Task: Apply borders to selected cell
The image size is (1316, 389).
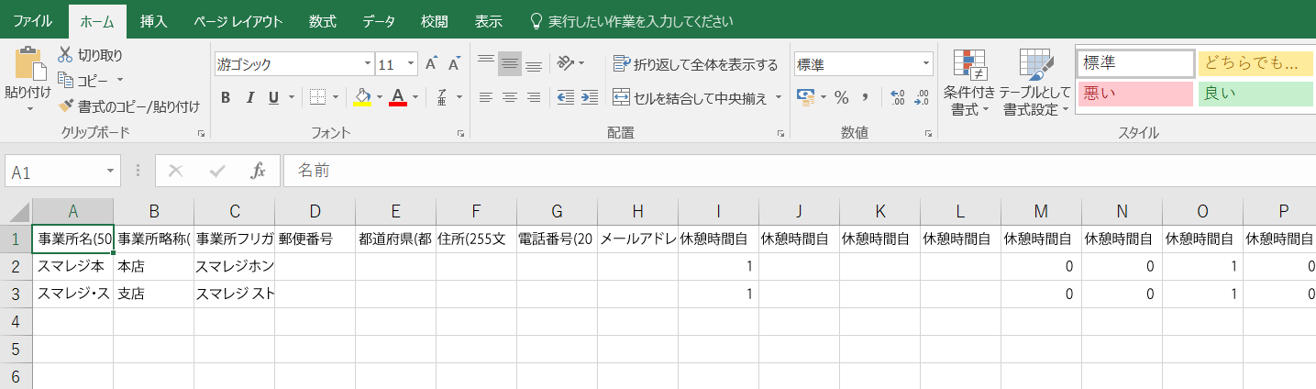Action: pyautogui.click(x=317, y=97)
